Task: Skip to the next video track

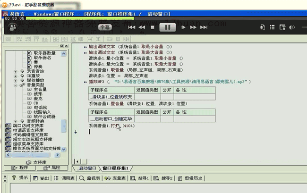Action: pyautogui.click(x=204, y=27)
